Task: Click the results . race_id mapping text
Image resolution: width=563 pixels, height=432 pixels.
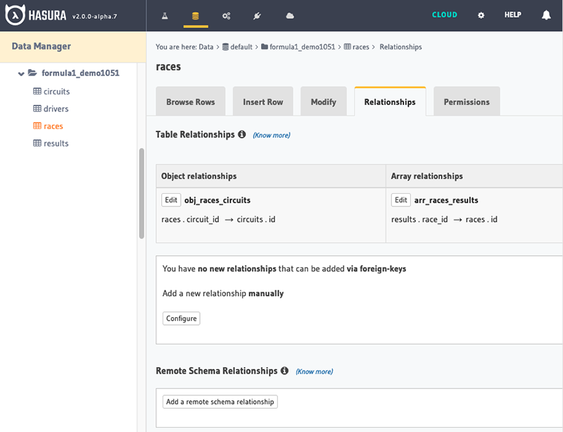Action: point(419,219)
